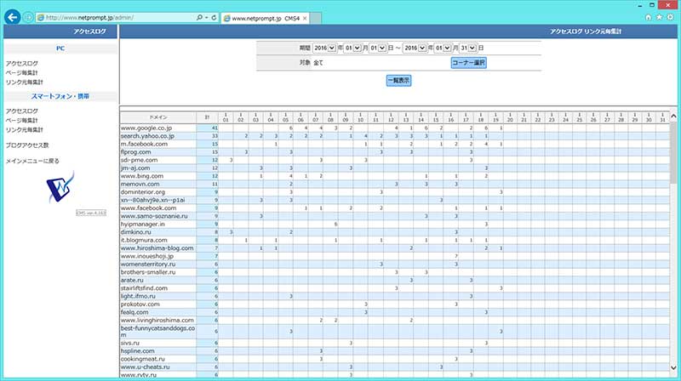Screen dimensions: 681x381
Task: Open PC リンク元毎集計 link
Action: (x=25, y=82)
